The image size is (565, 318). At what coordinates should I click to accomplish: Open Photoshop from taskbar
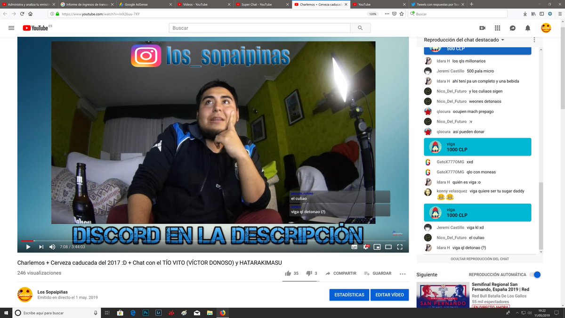146,313
